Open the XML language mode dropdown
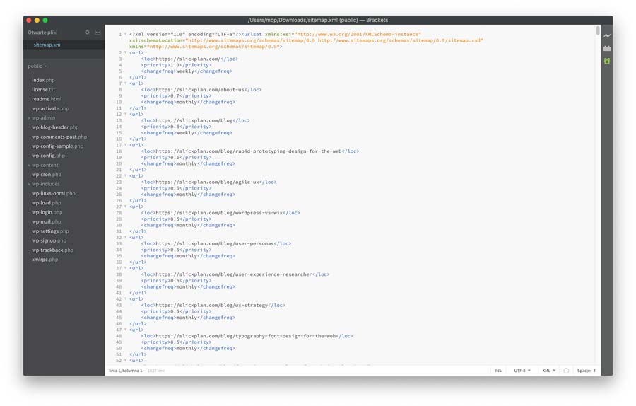The image size is (636, 406). [x=549, y=370]
